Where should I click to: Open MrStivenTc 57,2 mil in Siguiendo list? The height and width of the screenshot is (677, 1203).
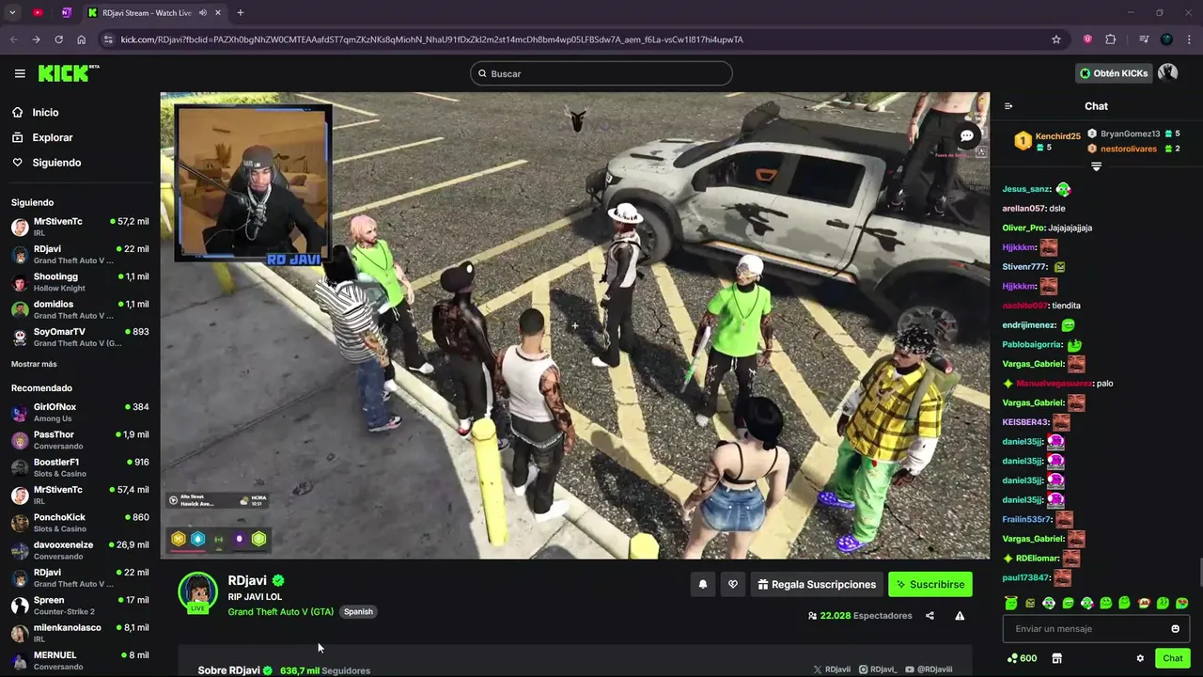click(x=80, y=227)
